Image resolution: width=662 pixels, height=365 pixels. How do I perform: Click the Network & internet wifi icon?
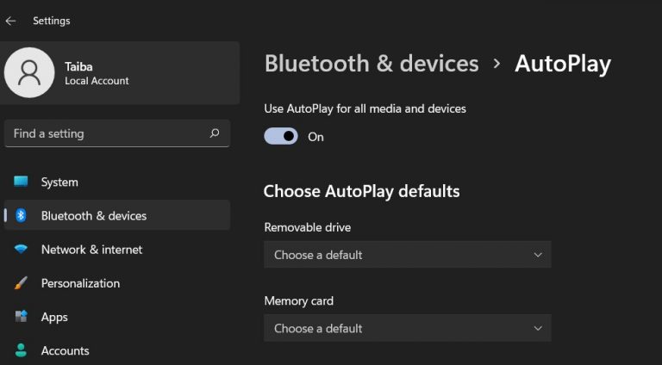tap(21, 249)
